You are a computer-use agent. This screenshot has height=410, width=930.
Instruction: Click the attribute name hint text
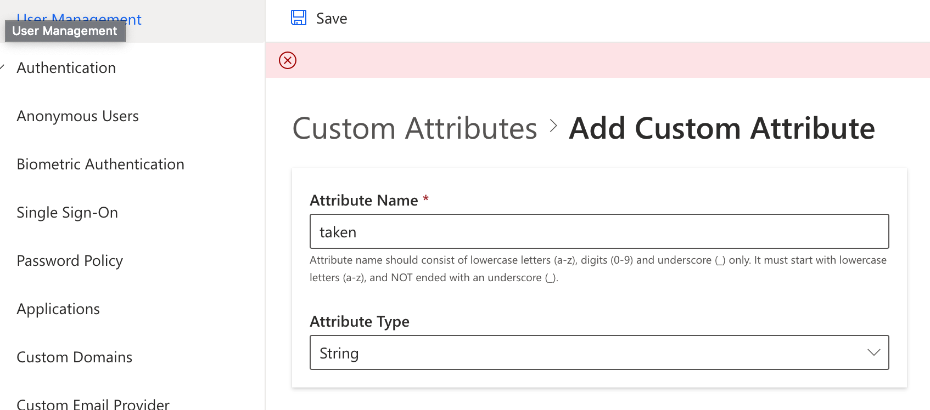[598, 269]
